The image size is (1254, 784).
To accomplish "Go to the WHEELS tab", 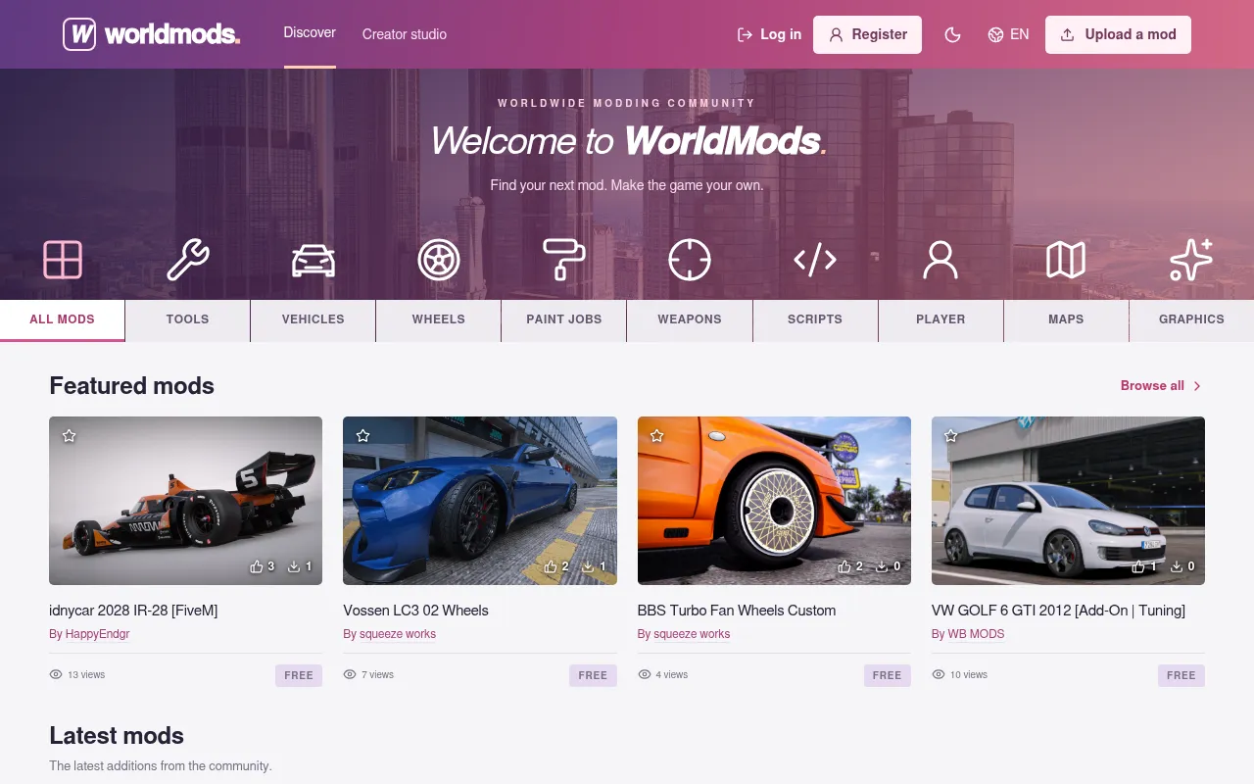I will pyautogui.click(x=439, y=319).
